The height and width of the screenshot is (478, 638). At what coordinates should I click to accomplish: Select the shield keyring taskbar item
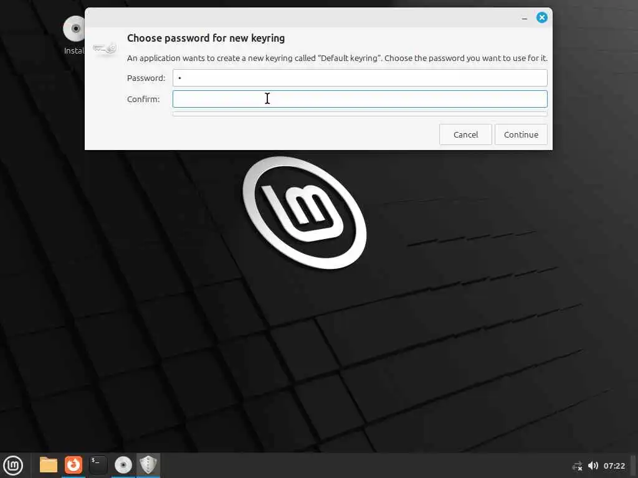148,464
